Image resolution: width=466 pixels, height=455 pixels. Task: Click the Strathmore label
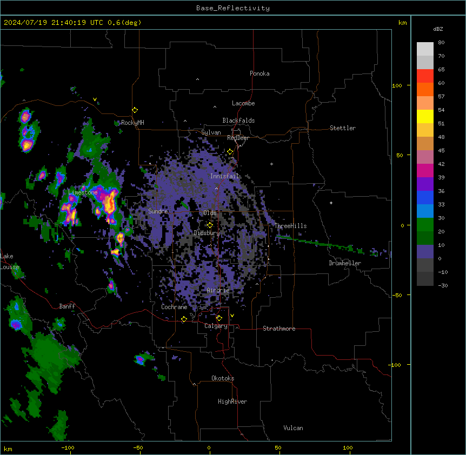(279, 329)
